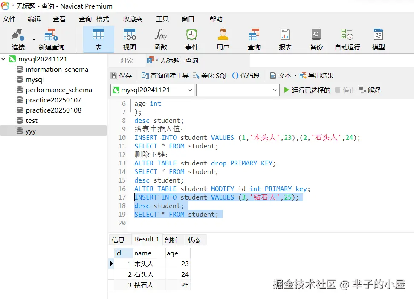Open the 查询创建工具 query builder

165,76
